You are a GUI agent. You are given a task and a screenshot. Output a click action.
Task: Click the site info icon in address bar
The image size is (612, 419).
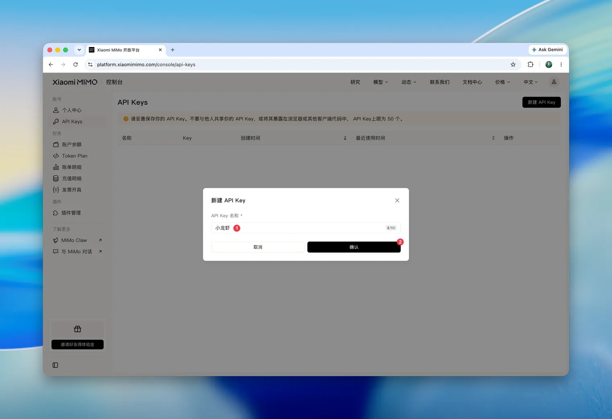click(90, 64)
